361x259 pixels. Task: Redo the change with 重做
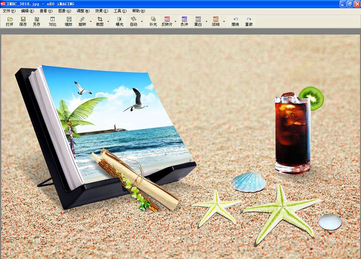[249, 21]
